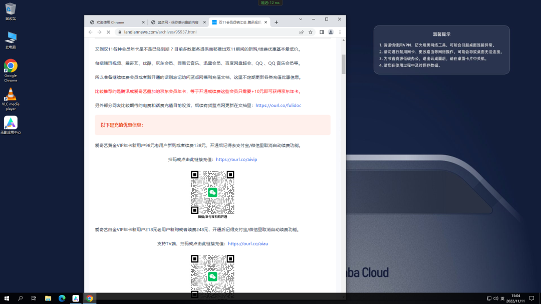This screenshot has width=541, height=304.
Task: Bookmark this page with the star icon
Action: 311,32
